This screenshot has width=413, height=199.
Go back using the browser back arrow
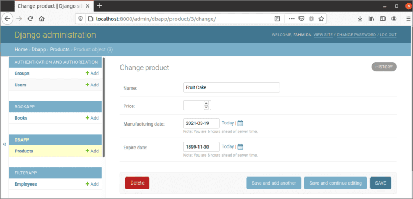(8, 19)
